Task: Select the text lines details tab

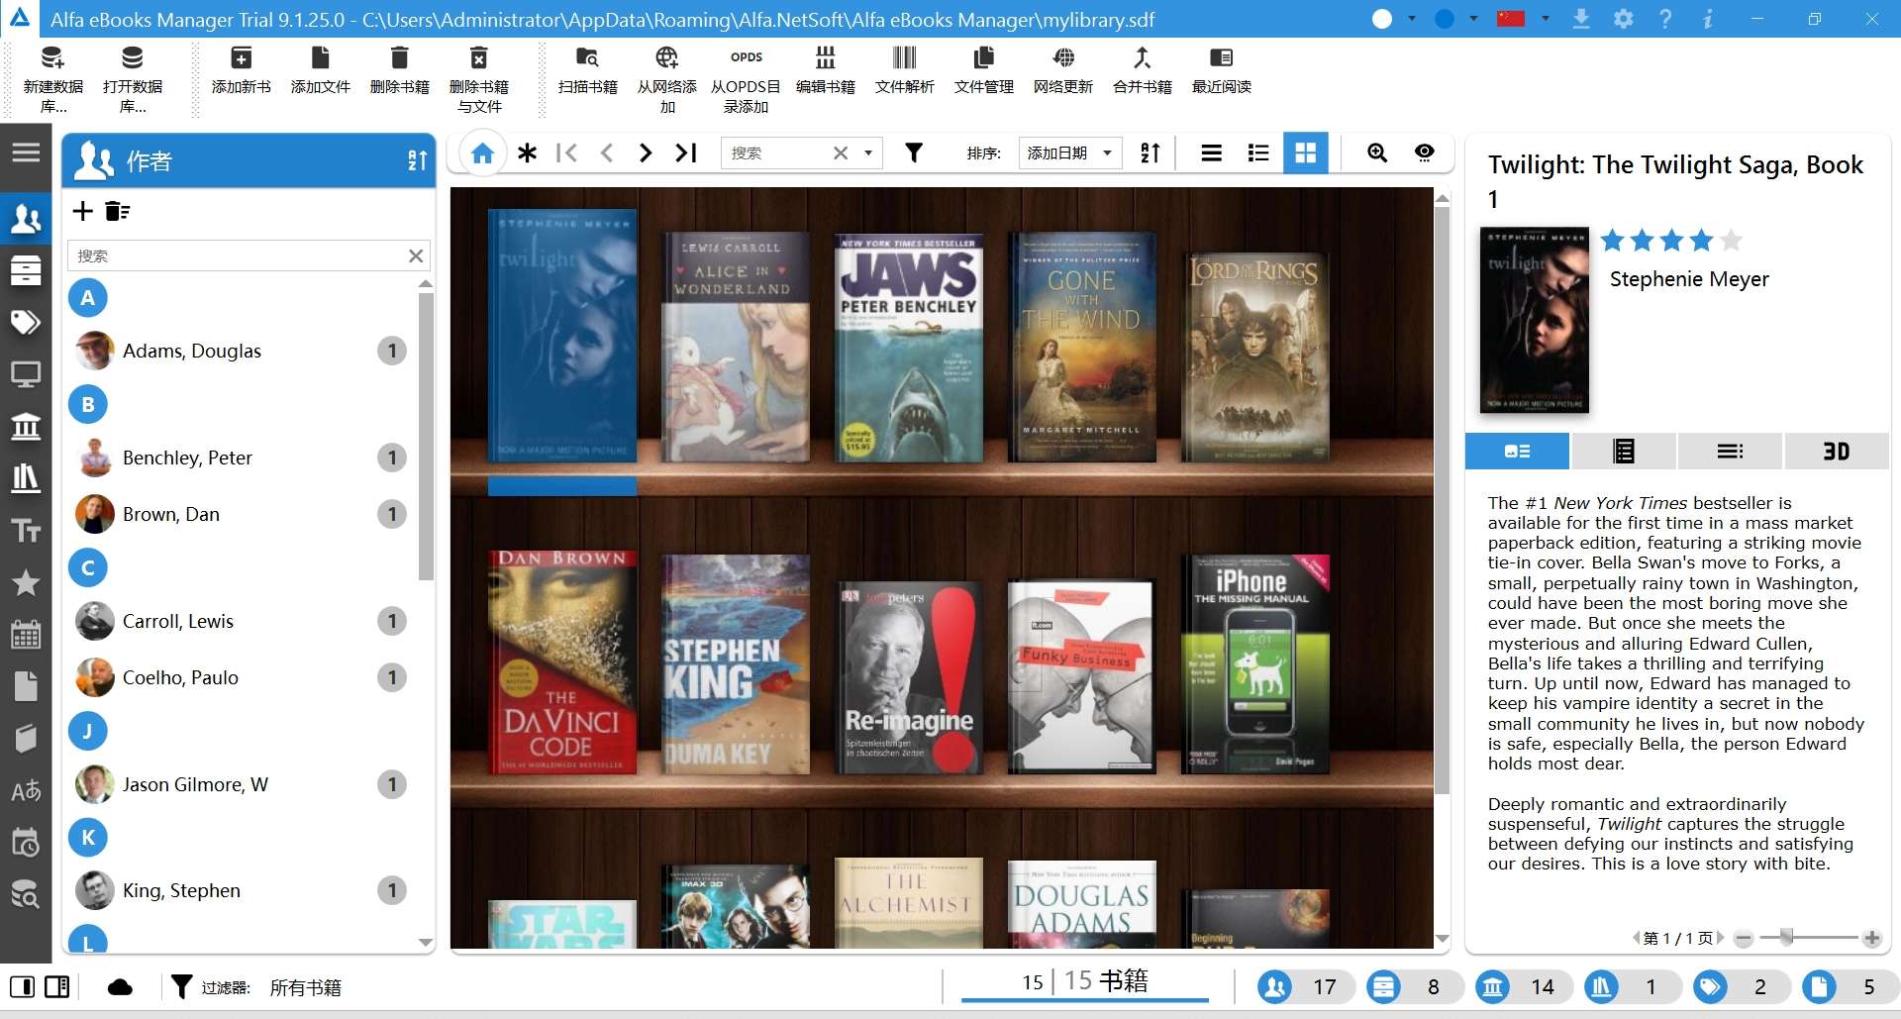Action: 1730,452
